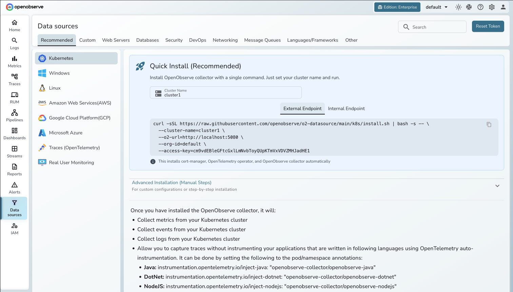This screenshot has height=292, width=513.
Task: Toggle the theme with the sun icon
Action: 458,7
